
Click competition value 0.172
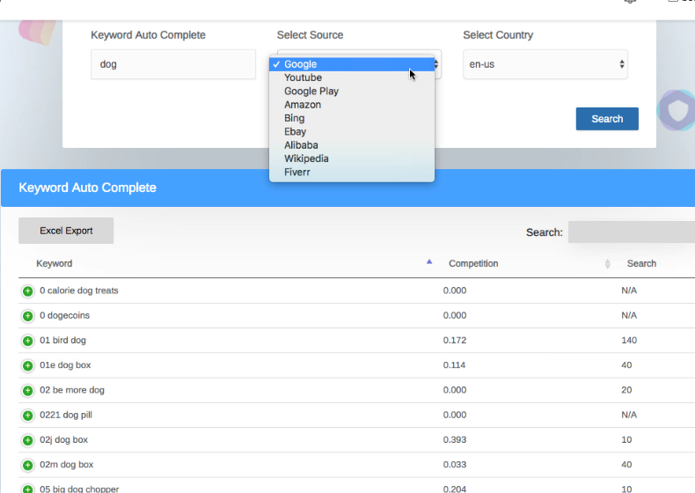pos(455,341)
